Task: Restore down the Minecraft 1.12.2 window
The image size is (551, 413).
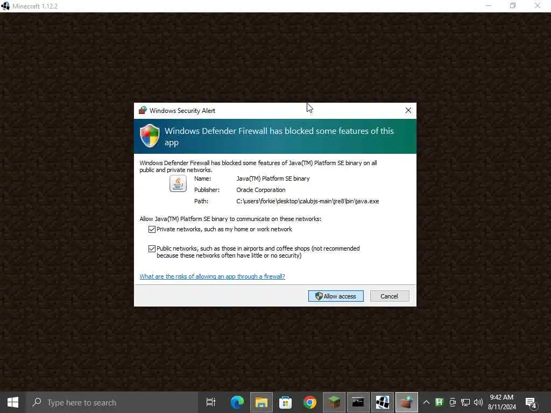Action: 513,5
